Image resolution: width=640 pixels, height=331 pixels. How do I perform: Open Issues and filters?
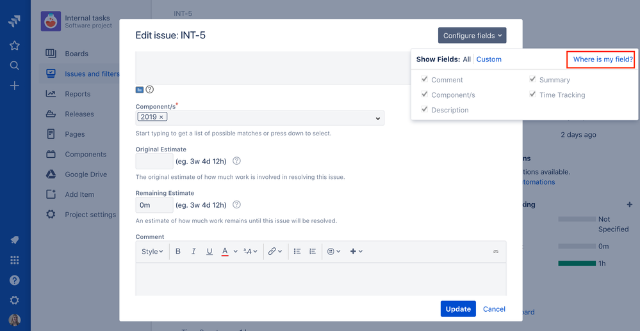(92, 73)
